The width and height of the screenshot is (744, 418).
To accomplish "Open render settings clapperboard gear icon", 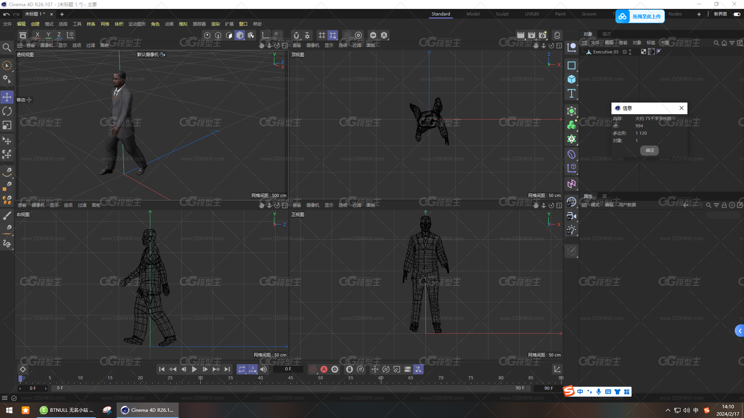I will (542, 35).
